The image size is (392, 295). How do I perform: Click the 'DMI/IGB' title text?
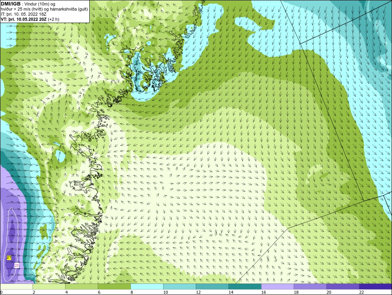pyautogui.click(x=11, y=4)
